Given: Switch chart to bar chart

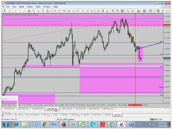Looking at the screenshot, I should (98, 11).
